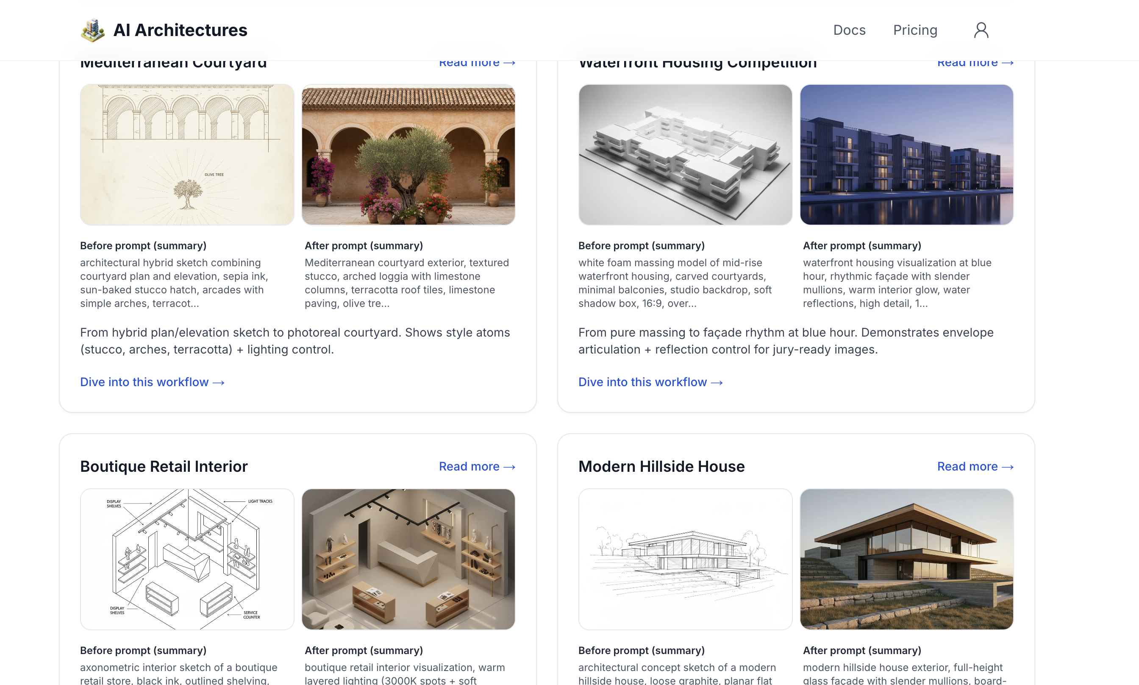This screenshot has height=685, width=1139.
Task: Click the Modern Hillside House heading
Action: coord(661,466)
